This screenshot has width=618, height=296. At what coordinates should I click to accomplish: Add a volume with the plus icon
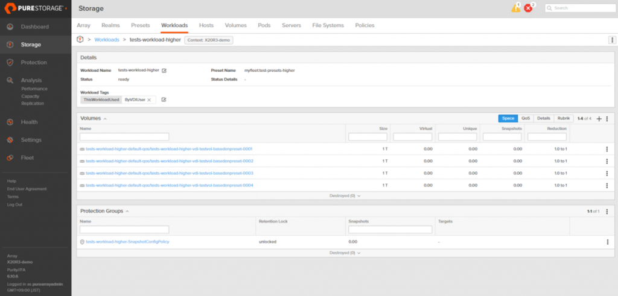599,119
